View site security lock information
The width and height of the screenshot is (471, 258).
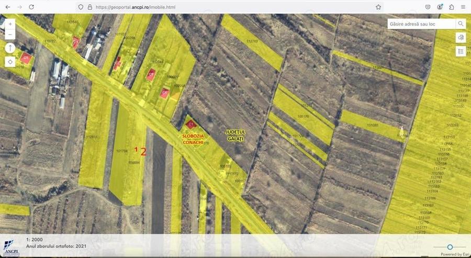click(x=89, y=7)
